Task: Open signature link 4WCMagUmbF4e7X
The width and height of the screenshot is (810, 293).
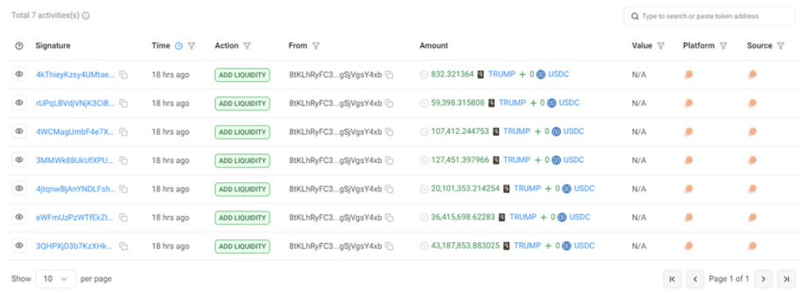Action: (x=76, y=131)
